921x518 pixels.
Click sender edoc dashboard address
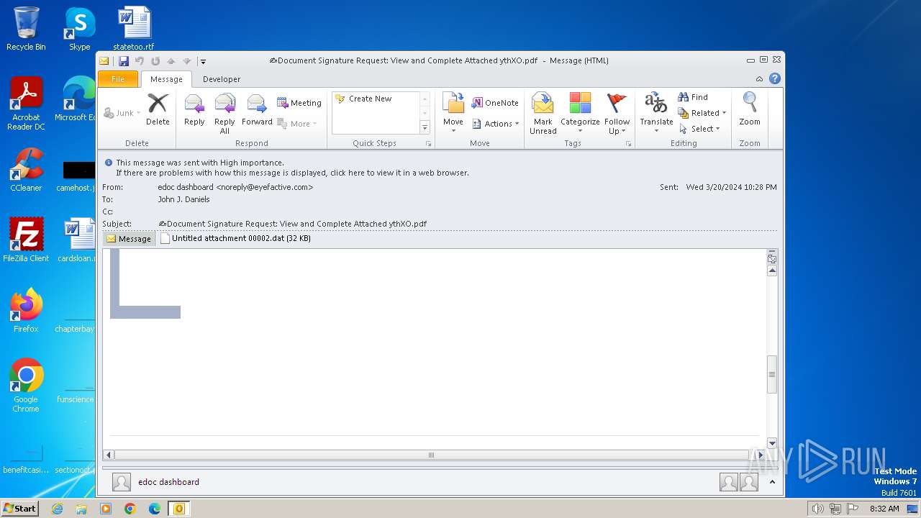tap(235, 187)
